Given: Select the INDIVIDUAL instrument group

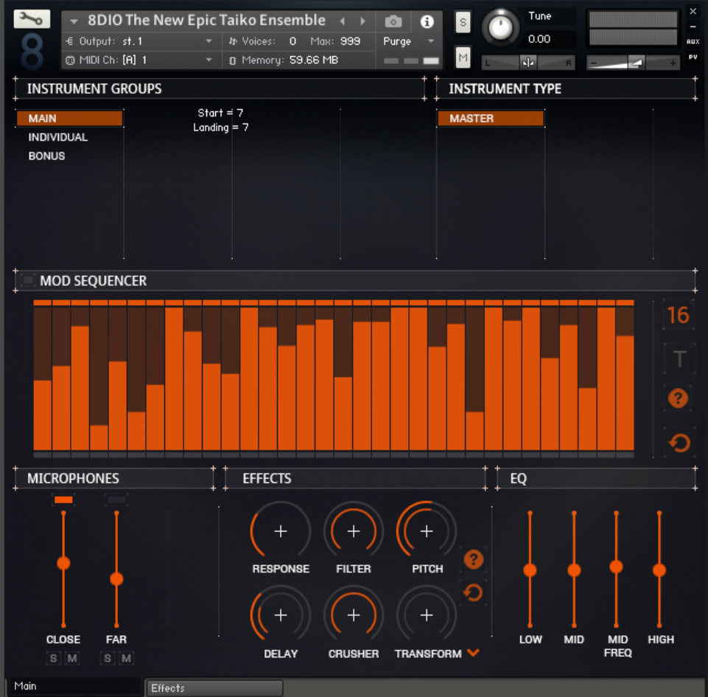Looking at the screenshot, I should pyautogui.click(x=57, y=137).
